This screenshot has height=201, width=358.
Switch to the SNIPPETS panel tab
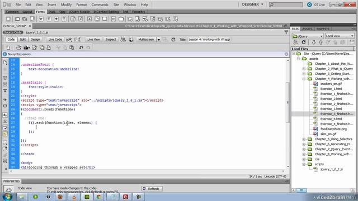(323, 29)
